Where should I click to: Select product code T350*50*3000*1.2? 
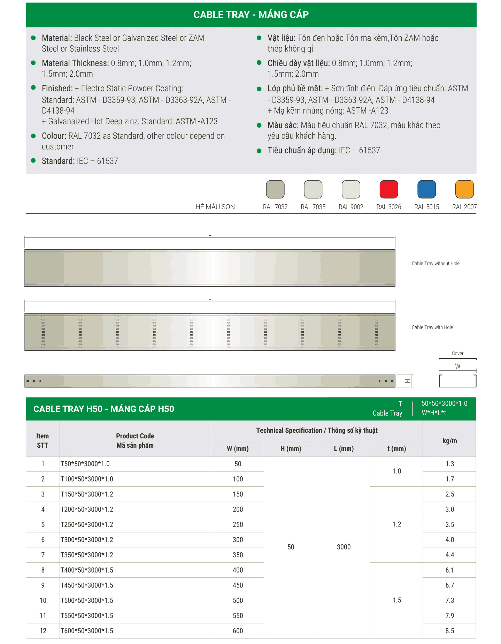(x=87, y=555)
